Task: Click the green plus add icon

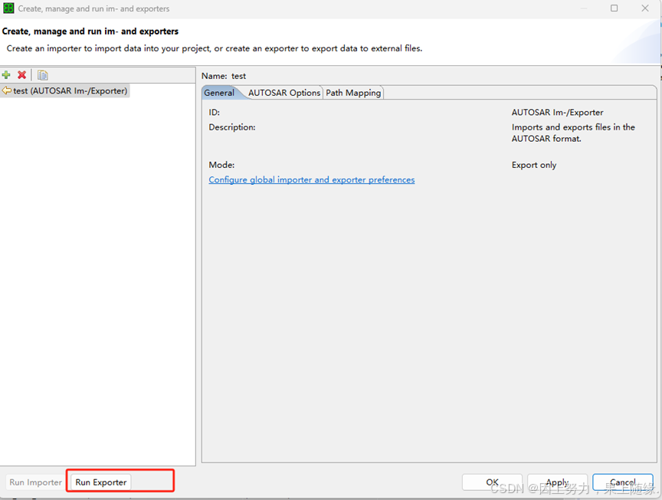Action: tap(6, 75)
